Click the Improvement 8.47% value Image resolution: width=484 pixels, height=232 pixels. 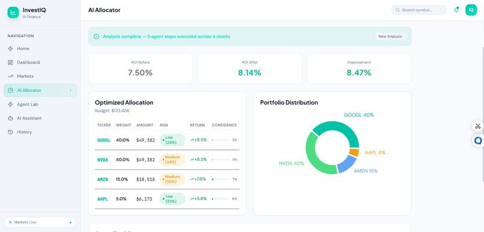[359, 73]
